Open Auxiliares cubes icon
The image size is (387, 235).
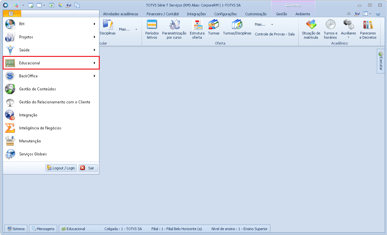[x=349, y=24]
